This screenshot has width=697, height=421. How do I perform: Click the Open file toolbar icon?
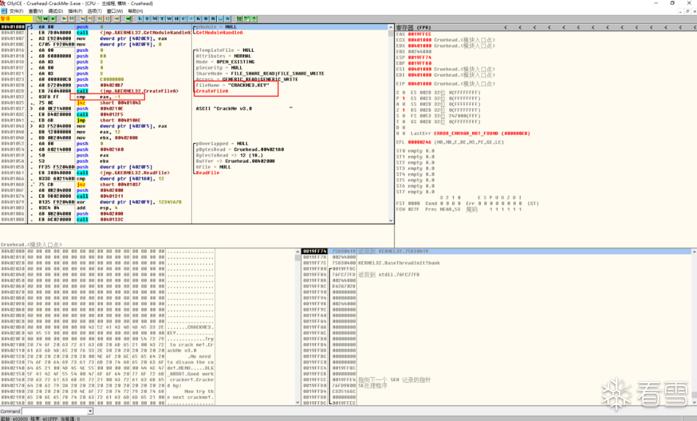click(x=38, y=19)
